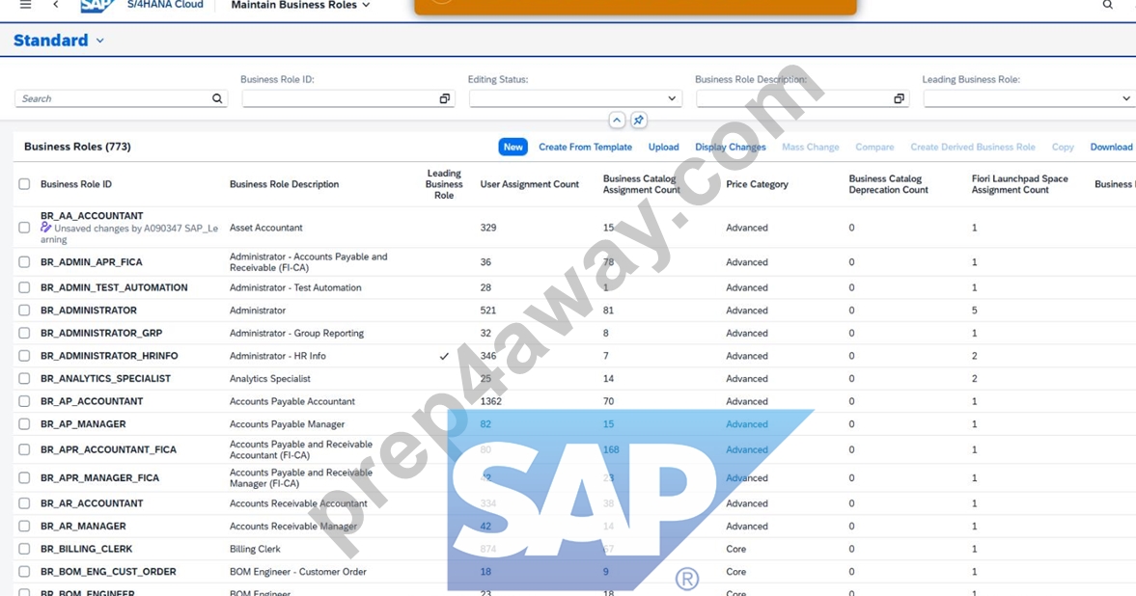Image resolution: width=1136 pixels, height=596 pixels.
Task: Check the BR_ADMINISTRATOR row checkbox
Action: point(25,310)
